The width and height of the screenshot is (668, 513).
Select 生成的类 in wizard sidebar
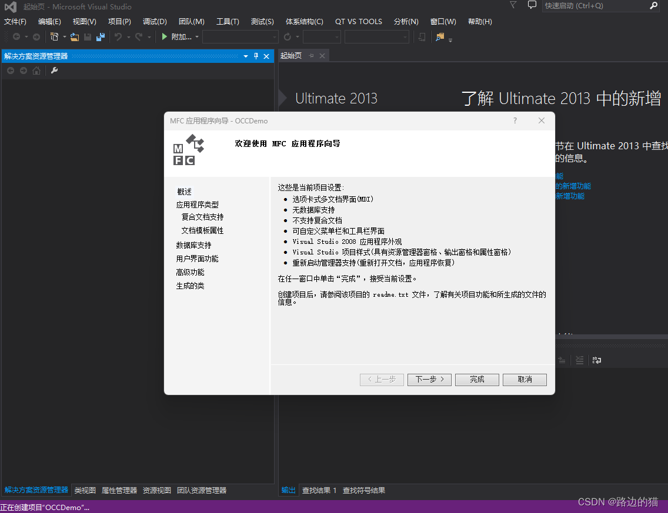(190, 286)
